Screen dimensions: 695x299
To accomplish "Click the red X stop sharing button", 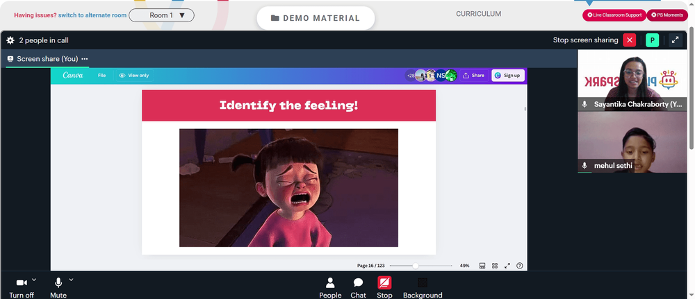I will [x=630, y=40].
